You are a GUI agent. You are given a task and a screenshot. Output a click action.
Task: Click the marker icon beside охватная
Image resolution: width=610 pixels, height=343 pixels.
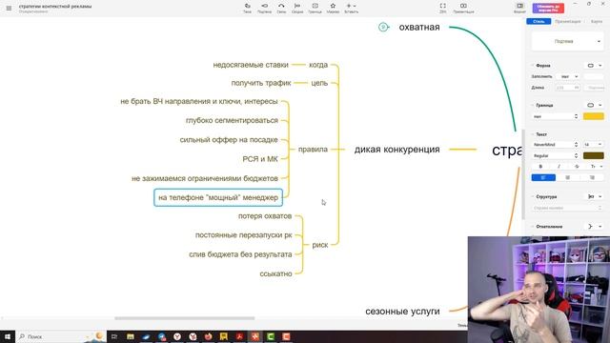383,27
